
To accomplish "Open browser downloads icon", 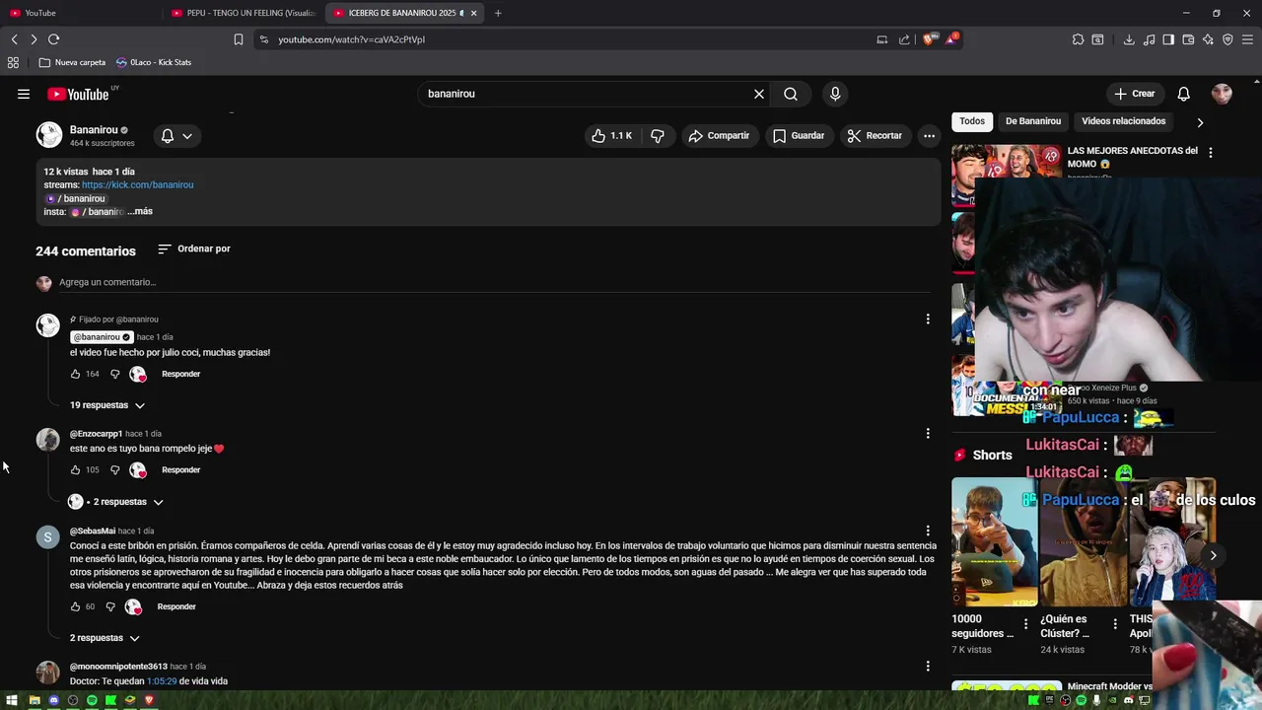I will (x=1129, y=39).
